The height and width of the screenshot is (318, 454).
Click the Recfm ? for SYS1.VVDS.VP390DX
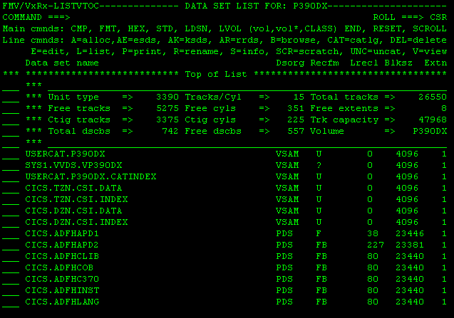(x=319, y=165)
